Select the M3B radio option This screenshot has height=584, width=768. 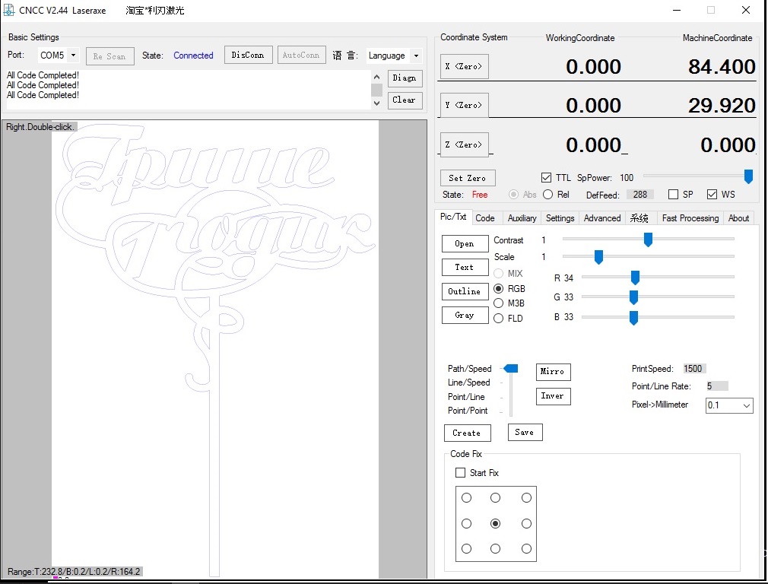[498, 303]
